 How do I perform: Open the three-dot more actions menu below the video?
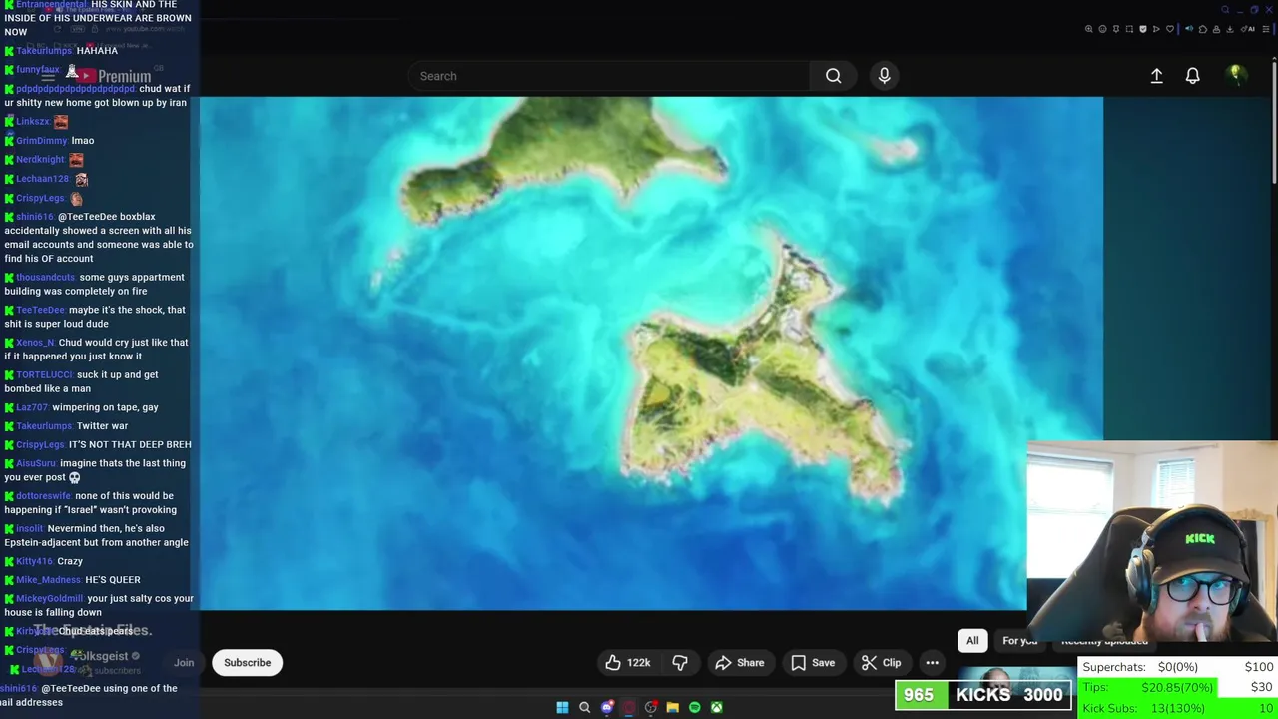[x=932, y=662]
